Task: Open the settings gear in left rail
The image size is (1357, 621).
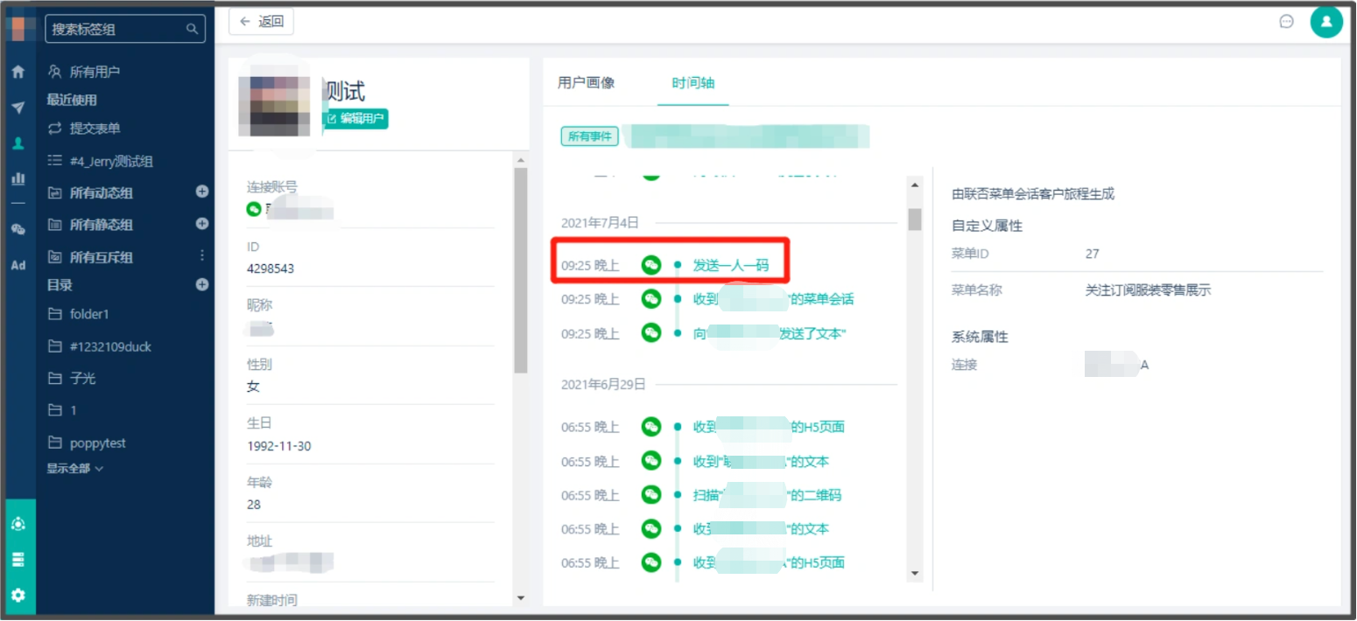Action: (x=18, y=596)
